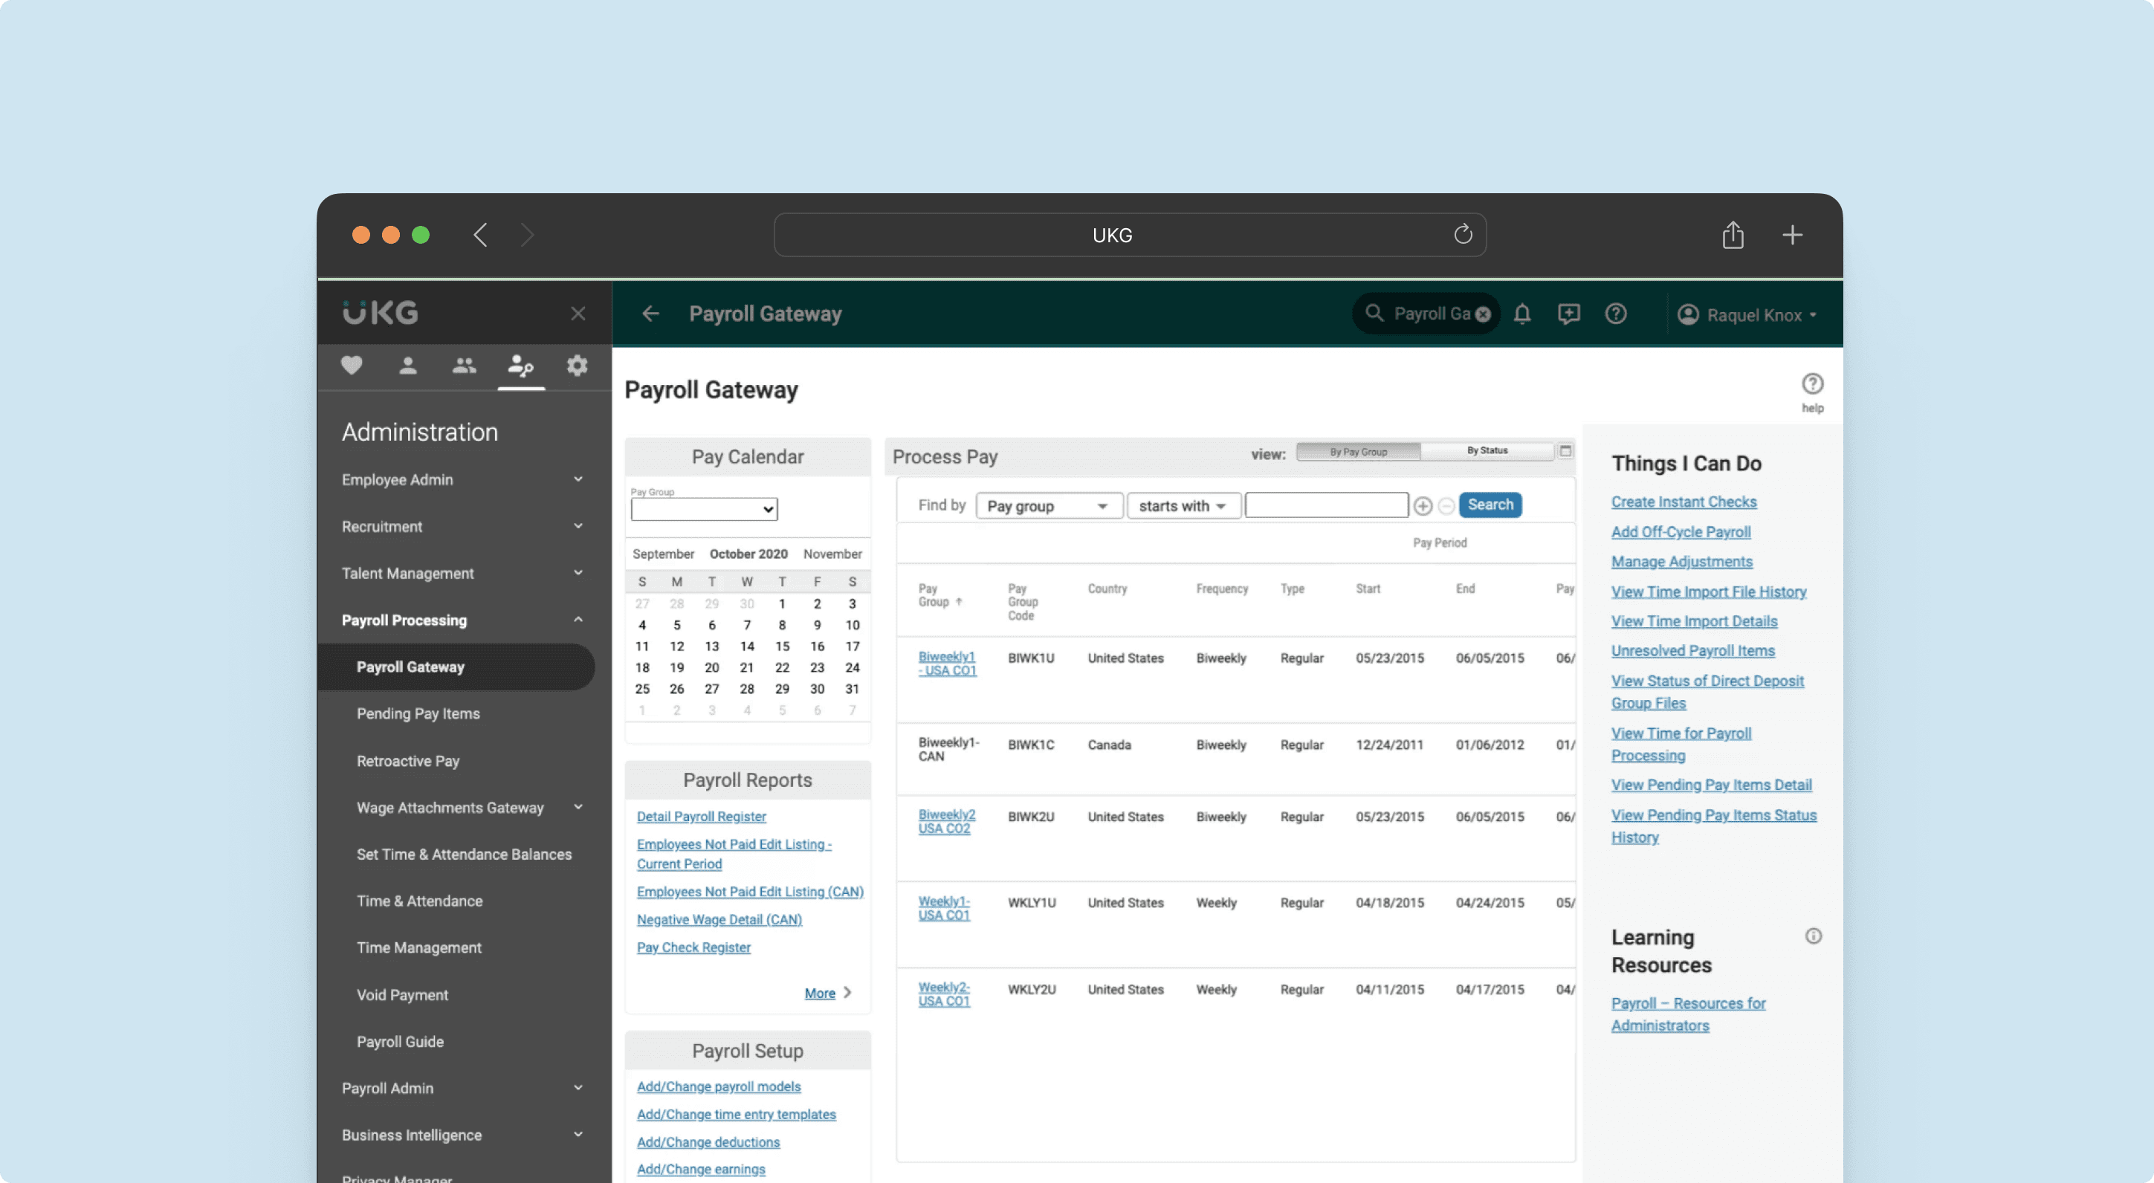This screenshot has height=1183, width=2154.
Task: Click the Search button
Action: pos(1490,505)
